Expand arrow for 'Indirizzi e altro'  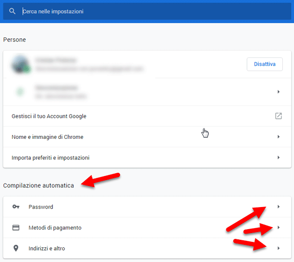(278, 248)
